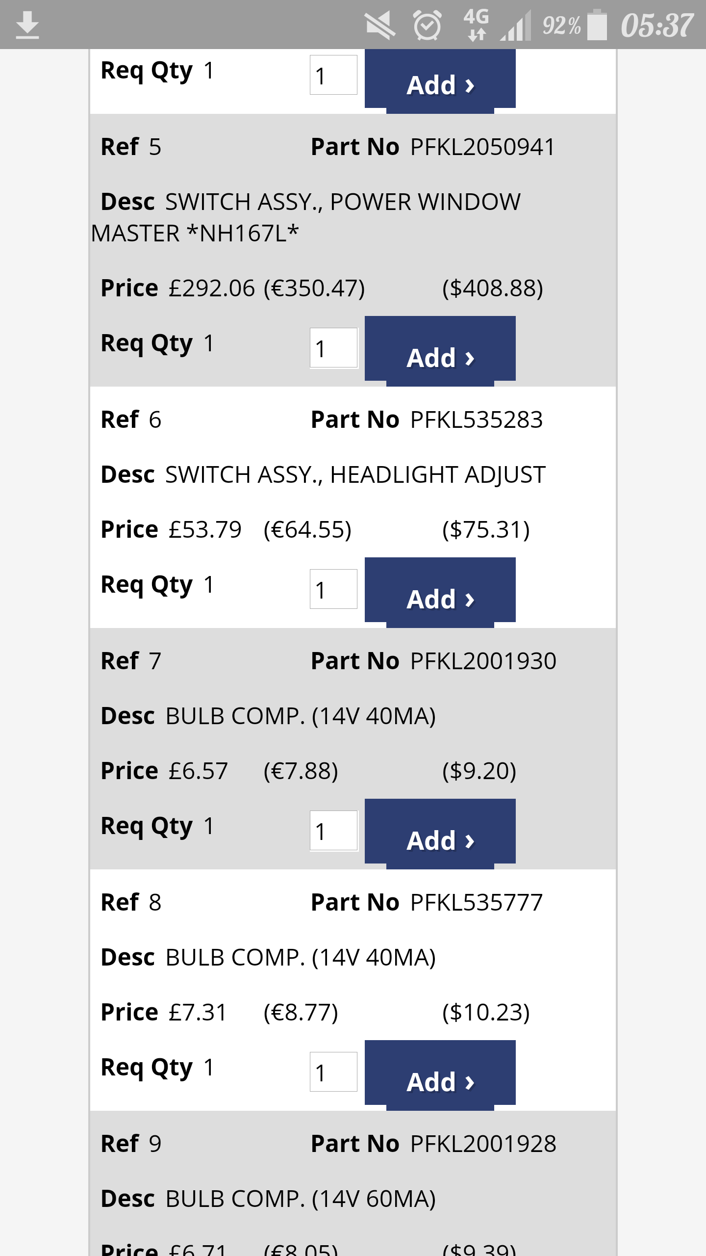Add bulb part PFKL2001930

coord(440,833)
